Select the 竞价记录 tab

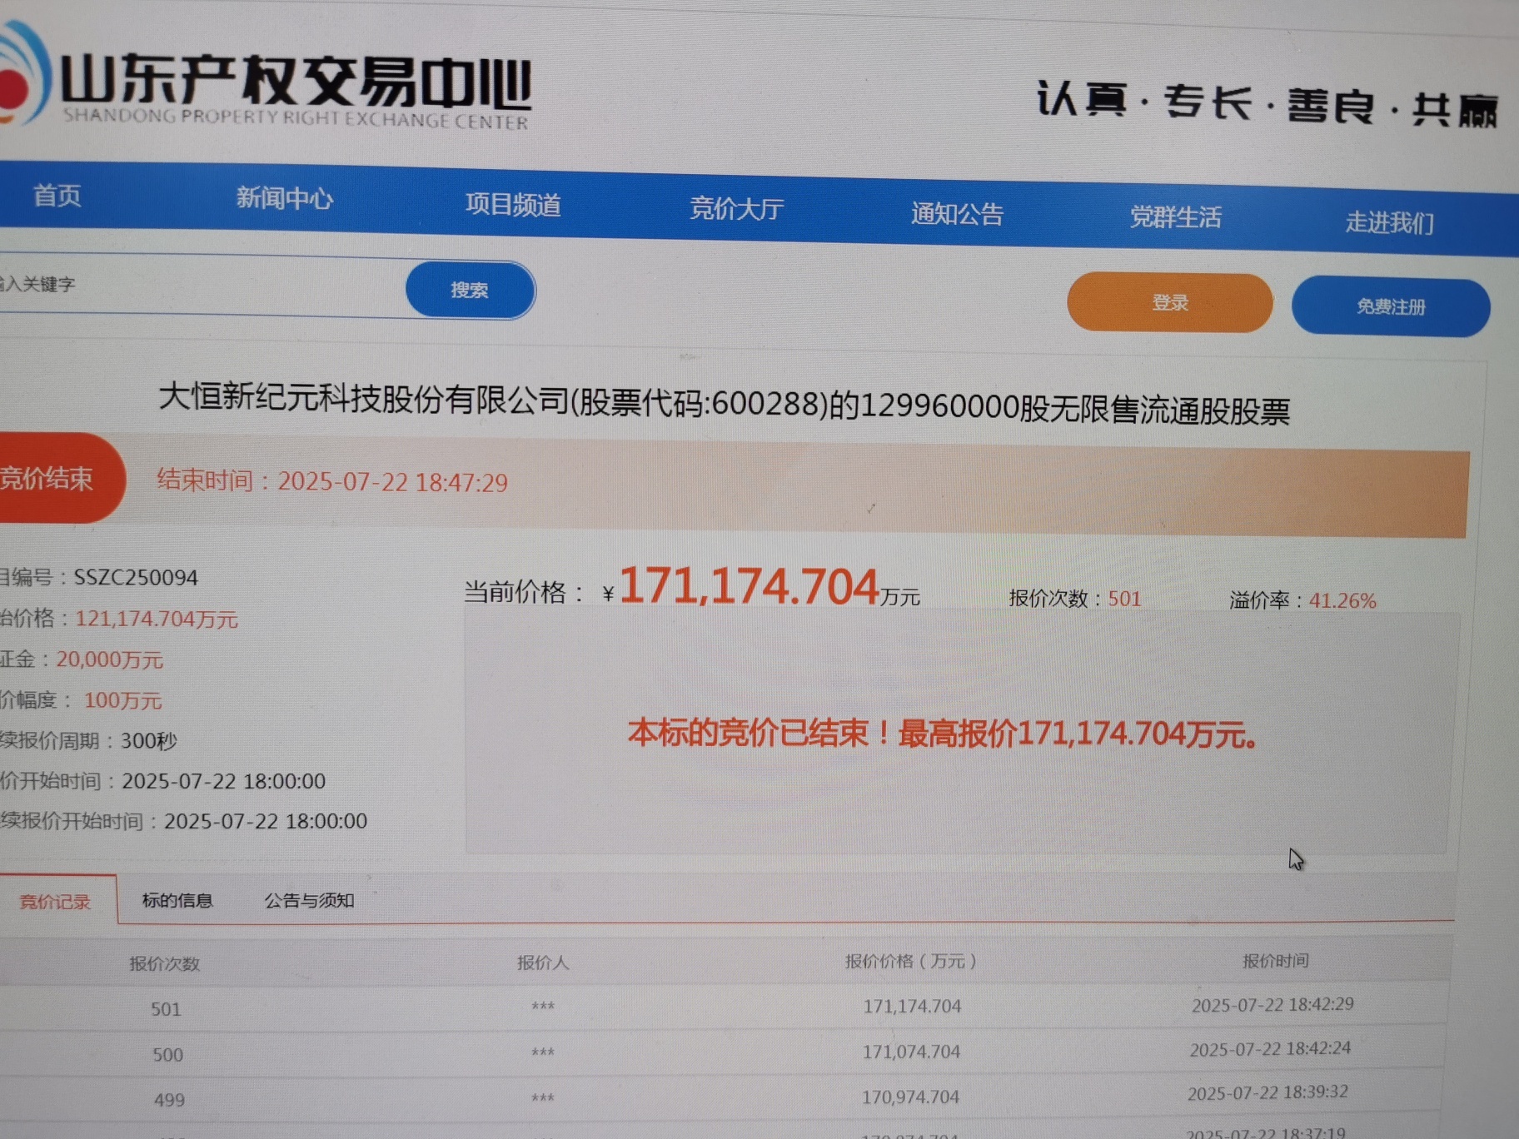coord(57,901)
